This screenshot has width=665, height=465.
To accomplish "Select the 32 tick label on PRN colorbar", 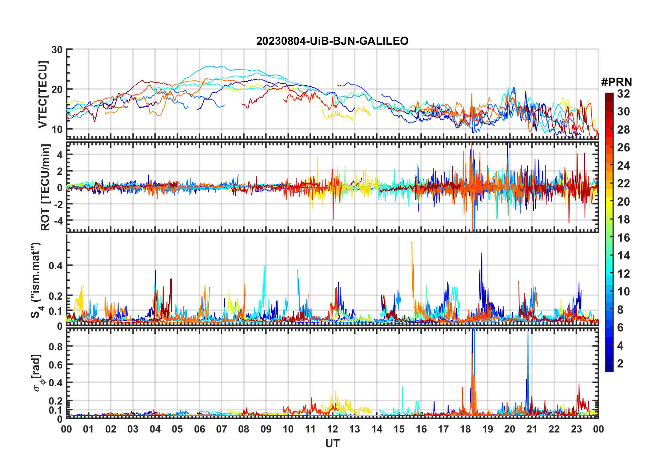I will click(x=623, y=94).
